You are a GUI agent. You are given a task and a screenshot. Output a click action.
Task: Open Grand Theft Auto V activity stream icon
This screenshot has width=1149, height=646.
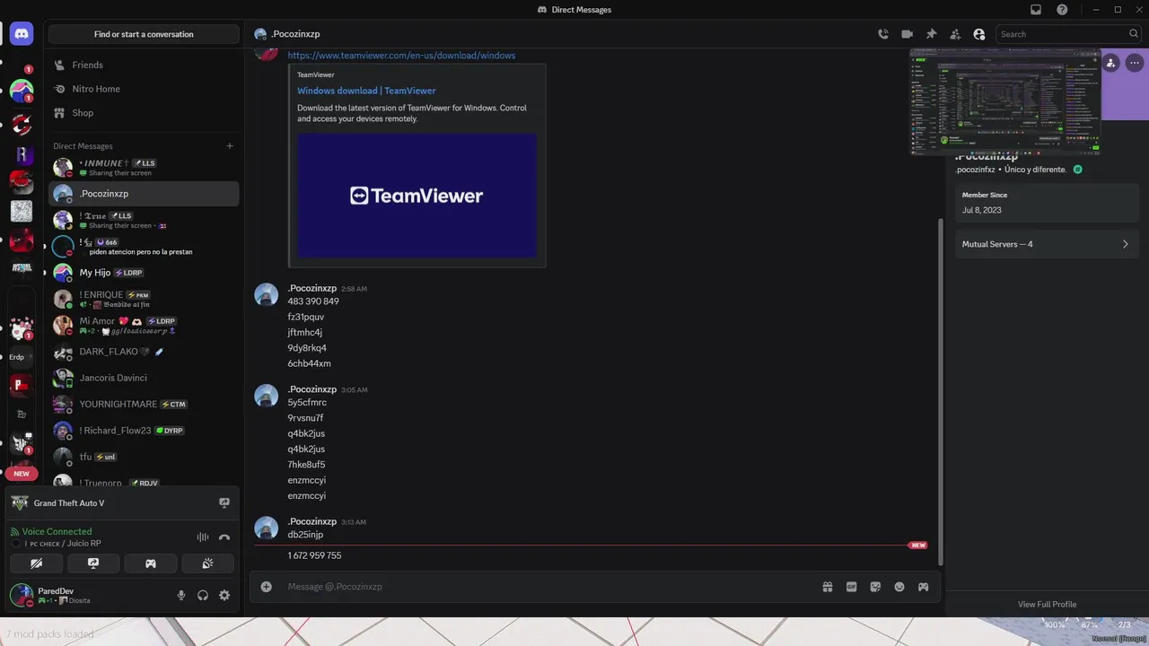pyautogui.click(x=224, y=503)
